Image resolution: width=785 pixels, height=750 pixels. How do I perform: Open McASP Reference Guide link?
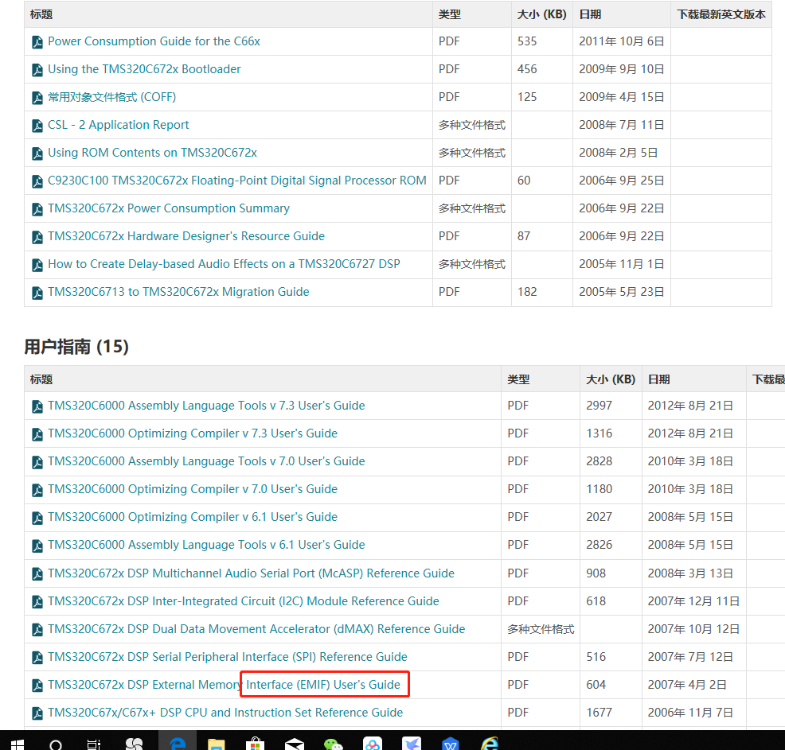(x=252, y=573)
